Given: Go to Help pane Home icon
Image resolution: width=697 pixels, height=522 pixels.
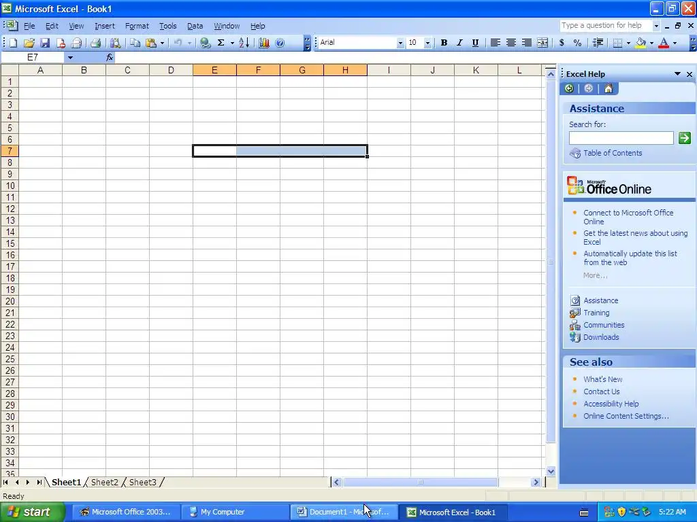Looking at the screenshot, I should pyautogui.click(x=608, y=88).
